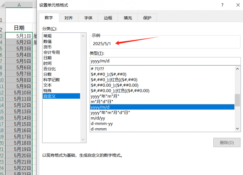Click category list scroll down arrow
The image size is (243, 175).
pyautogui.click(x=83, y=140)
